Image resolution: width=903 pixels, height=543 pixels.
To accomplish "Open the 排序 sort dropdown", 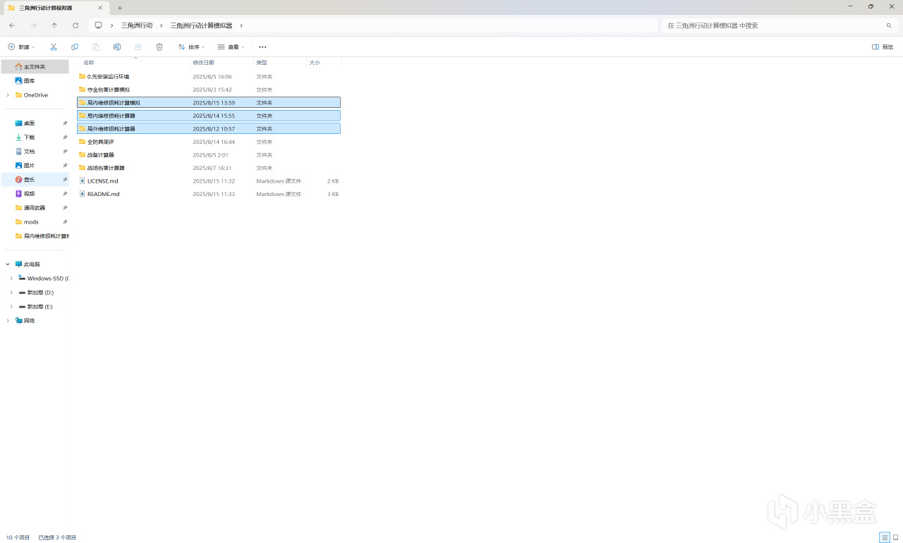I will pos(191,47).
